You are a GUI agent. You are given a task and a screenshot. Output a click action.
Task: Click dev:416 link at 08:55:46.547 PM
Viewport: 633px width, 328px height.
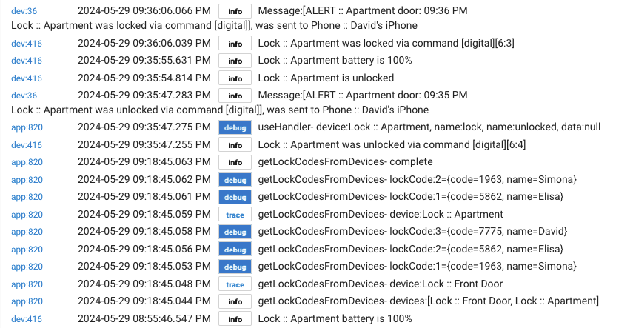tap(27, 319)
